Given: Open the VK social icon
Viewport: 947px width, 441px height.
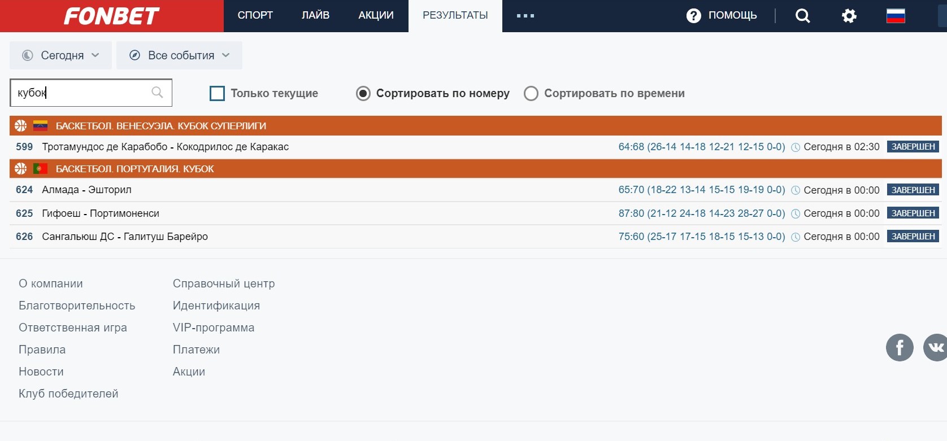Looking at the screenshot, I should pyautogui.click(x=936, y=347).
